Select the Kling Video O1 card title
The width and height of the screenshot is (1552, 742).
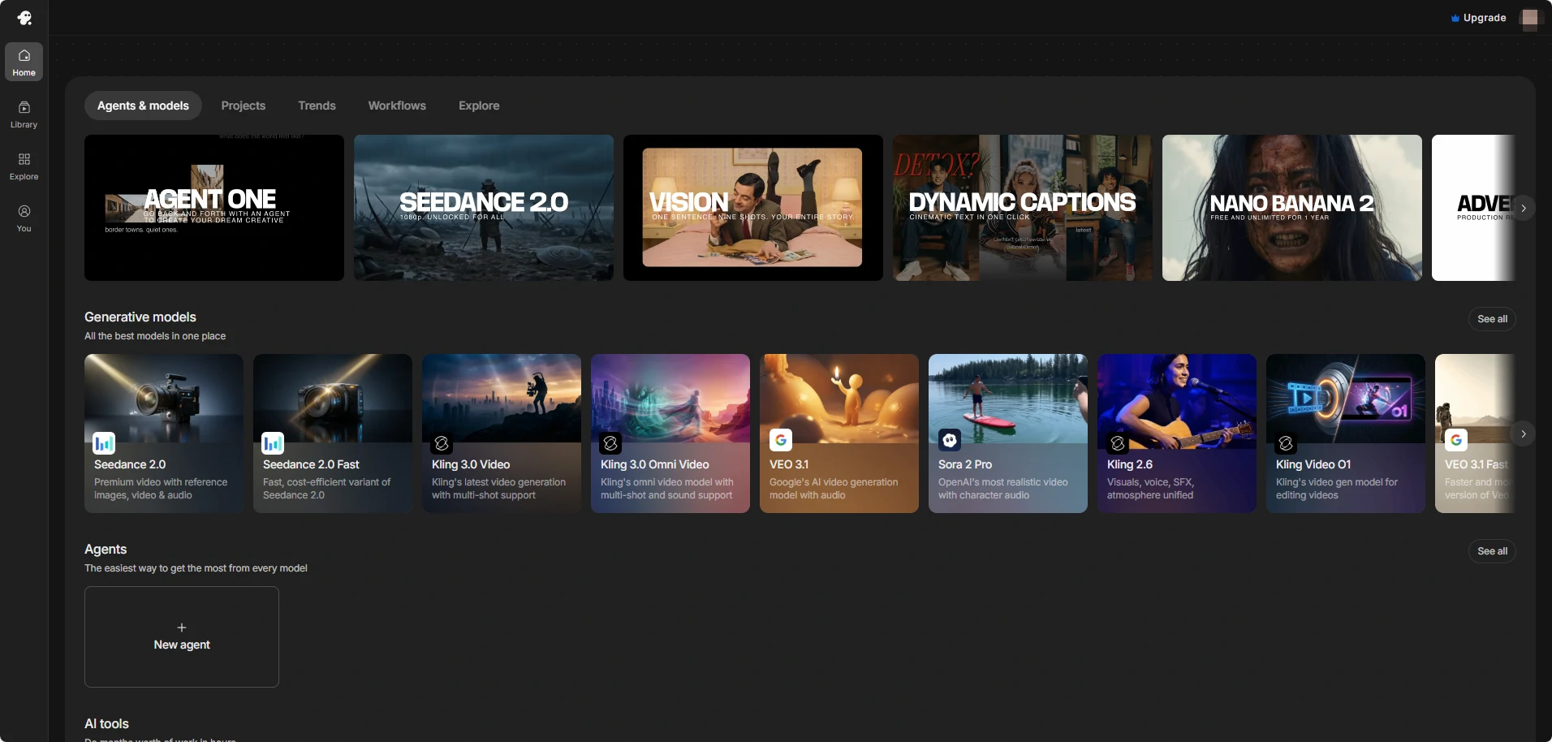1313,464
